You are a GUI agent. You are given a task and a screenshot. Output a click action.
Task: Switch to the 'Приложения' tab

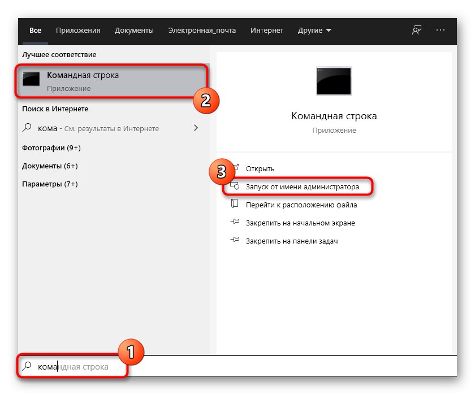(78, 31)
